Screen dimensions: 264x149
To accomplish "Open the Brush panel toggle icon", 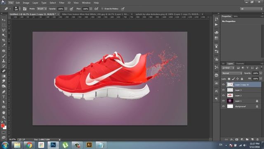I will tap(25, 9).
